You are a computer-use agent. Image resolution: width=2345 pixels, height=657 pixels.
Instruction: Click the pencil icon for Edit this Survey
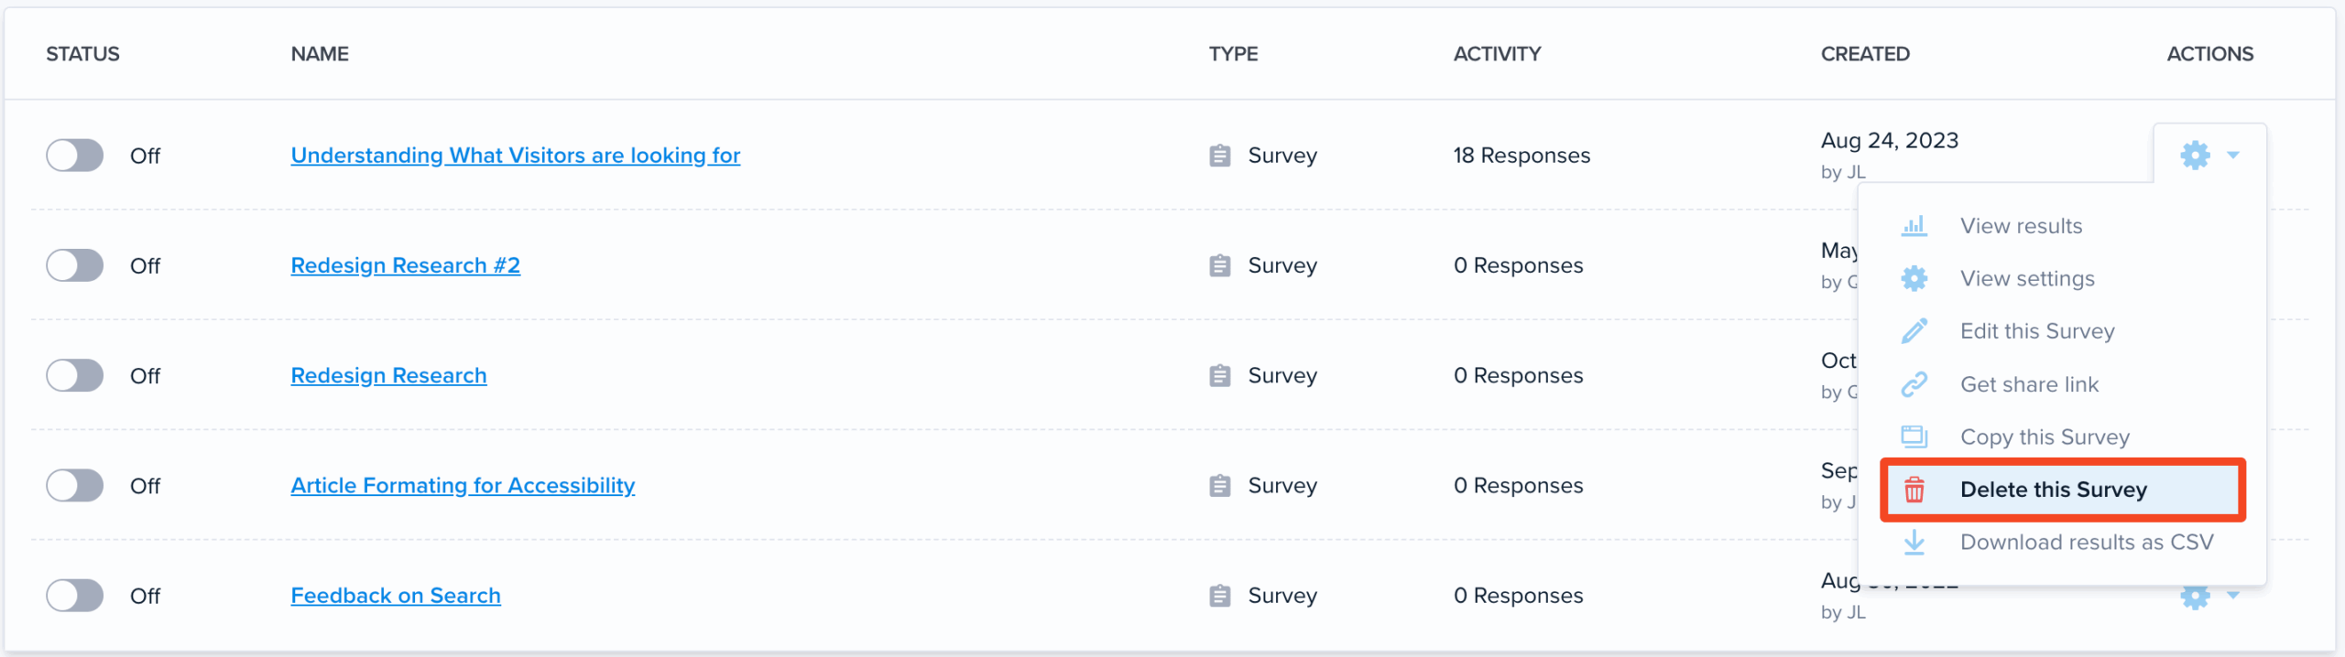click(x=1914, y=331)
